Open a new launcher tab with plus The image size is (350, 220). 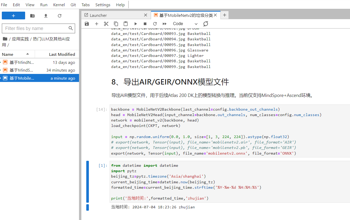coord(225,15)
